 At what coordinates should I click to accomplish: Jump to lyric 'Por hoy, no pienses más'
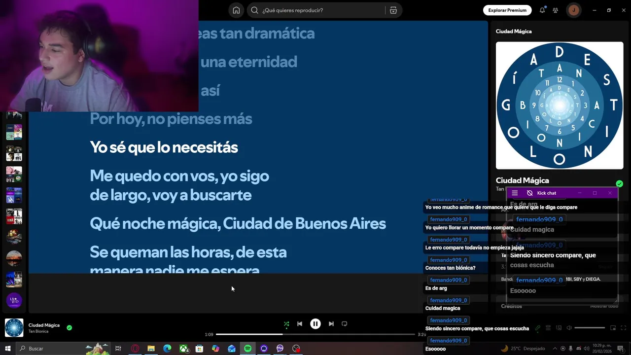tap(171, 119)
